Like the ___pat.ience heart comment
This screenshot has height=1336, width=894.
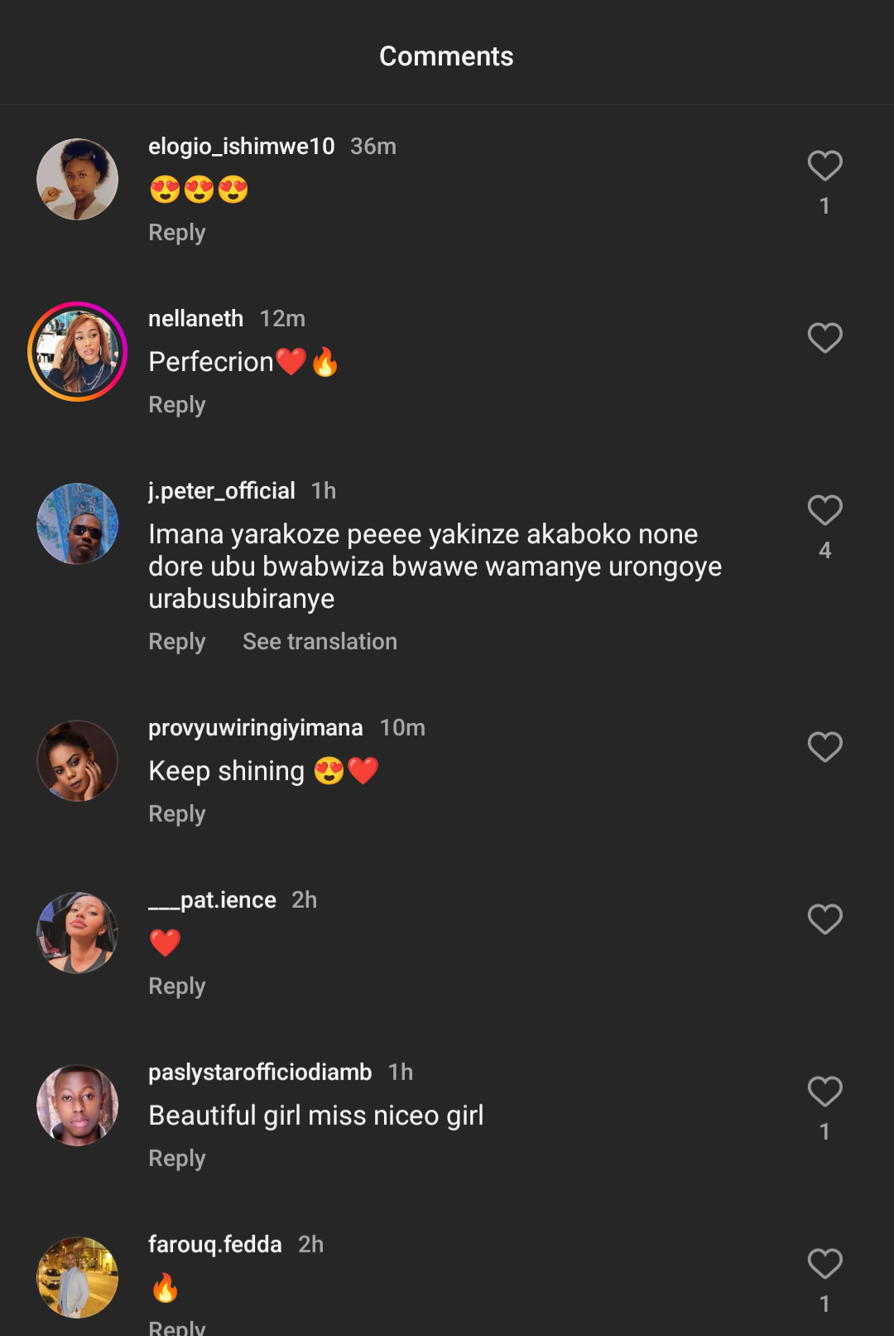point(824,919)
